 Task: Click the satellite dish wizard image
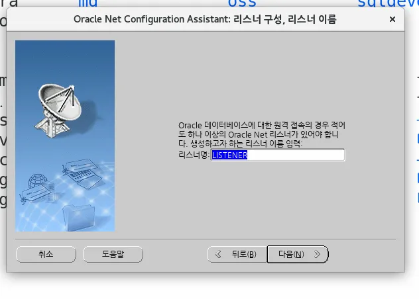click(65, 136)
